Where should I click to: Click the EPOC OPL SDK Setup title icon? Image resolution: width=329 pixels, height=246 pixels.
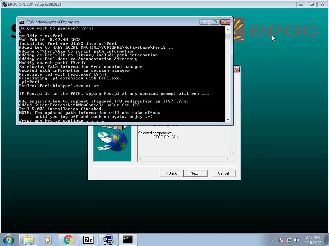[x=4, y=4]
